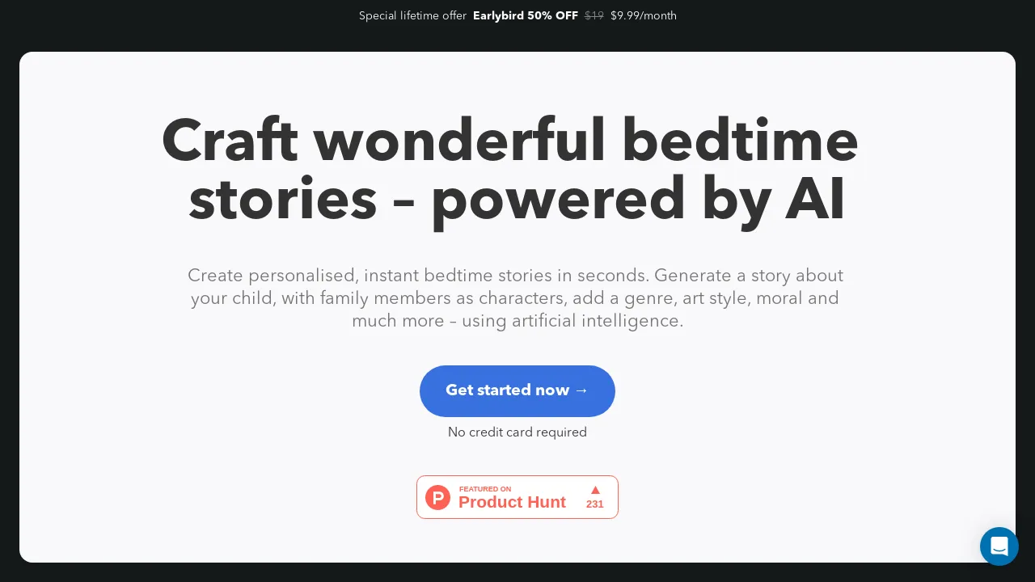Click the story description paragraph
The image size is (1035, 582).
516,298
